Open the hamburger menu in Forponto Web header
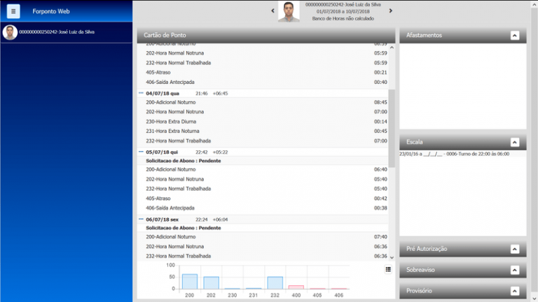 click(13, 11)
